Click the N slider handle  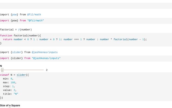(2, 70)
